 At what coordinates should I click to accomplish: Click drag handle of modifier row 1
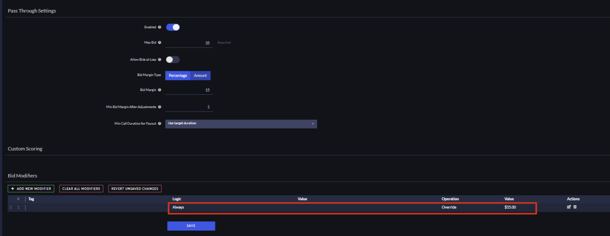pyautogui.click(x=11, y=207)
